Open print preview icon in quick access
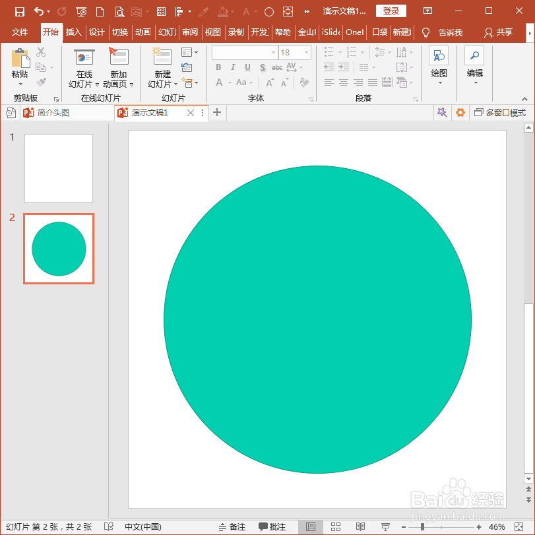Screen dimensions: 535x535 click(x=119, y=12)
